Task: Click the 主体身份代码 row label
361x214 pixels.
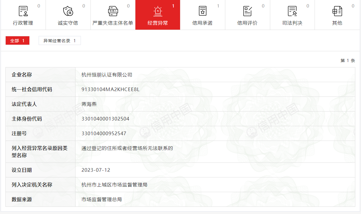Action: coord(27,119)
